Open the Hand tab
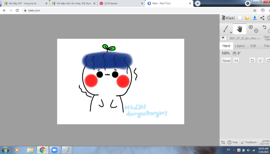 pos(226,46)
